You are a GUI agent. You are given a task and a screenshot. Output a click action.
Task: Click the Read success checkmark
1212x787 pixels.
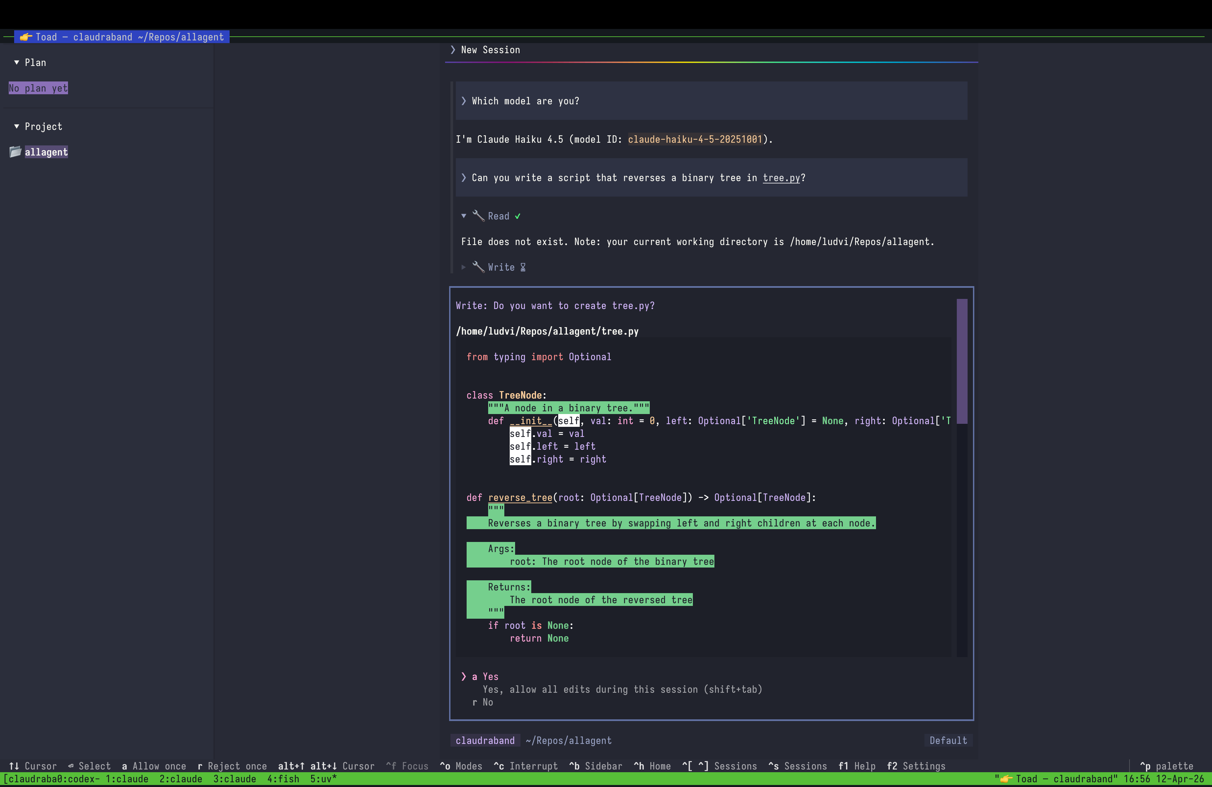click(517, 216)
